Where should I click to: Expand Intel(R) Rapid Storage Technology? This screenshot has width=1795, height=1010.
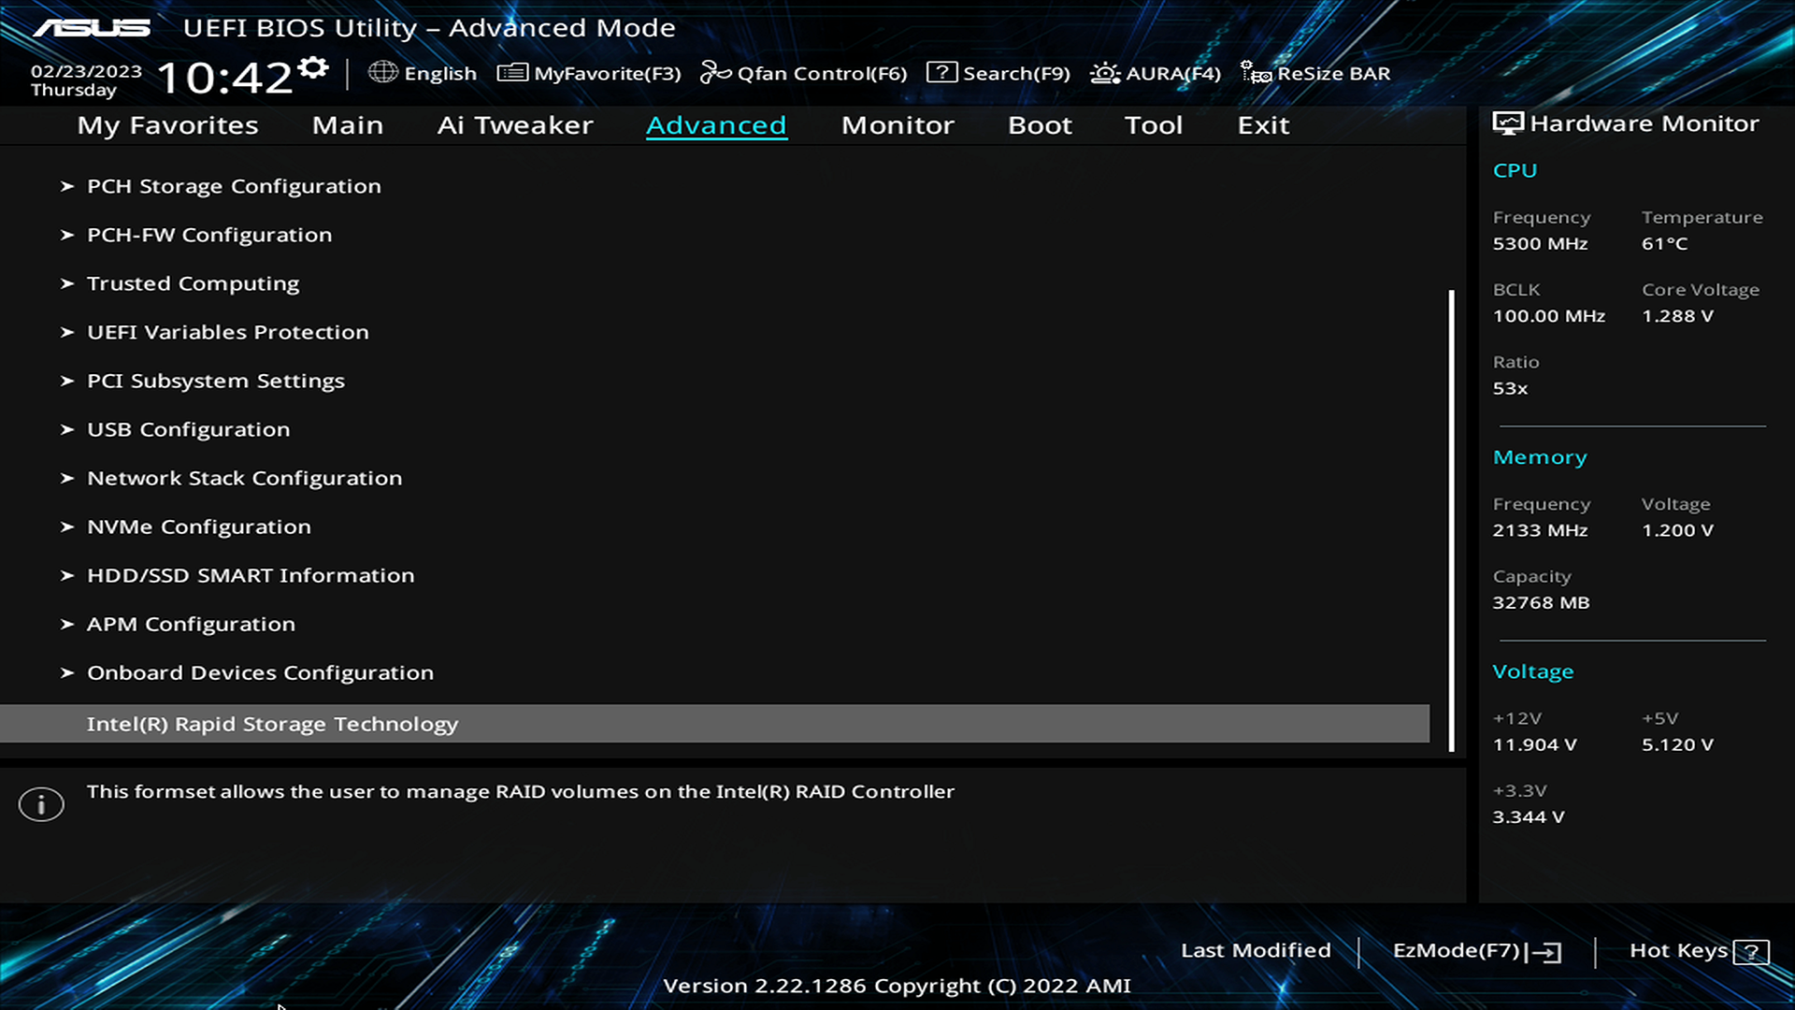point(271,724)
